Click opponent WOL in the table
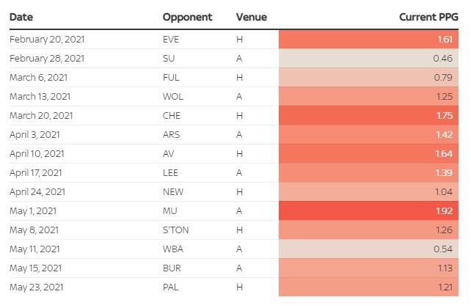 click(172, 96)
